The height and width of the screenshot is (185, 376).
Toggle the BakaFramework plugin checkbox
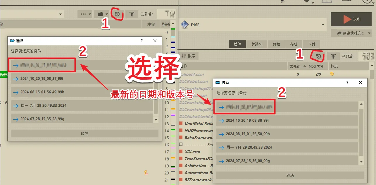181,138
